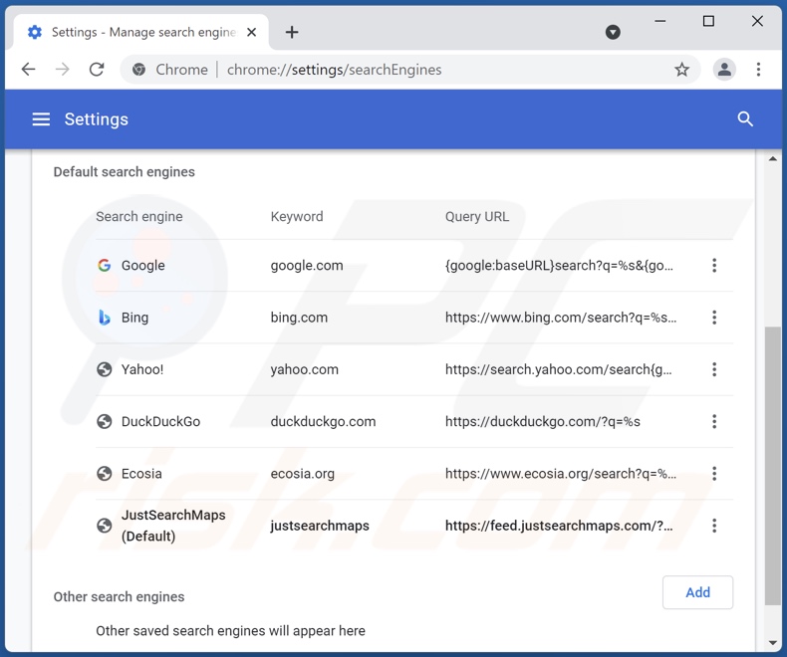Add a new search engine
The width and height of the screenshot is (787, 657).
pyautogui.click(x=697, y=592)
